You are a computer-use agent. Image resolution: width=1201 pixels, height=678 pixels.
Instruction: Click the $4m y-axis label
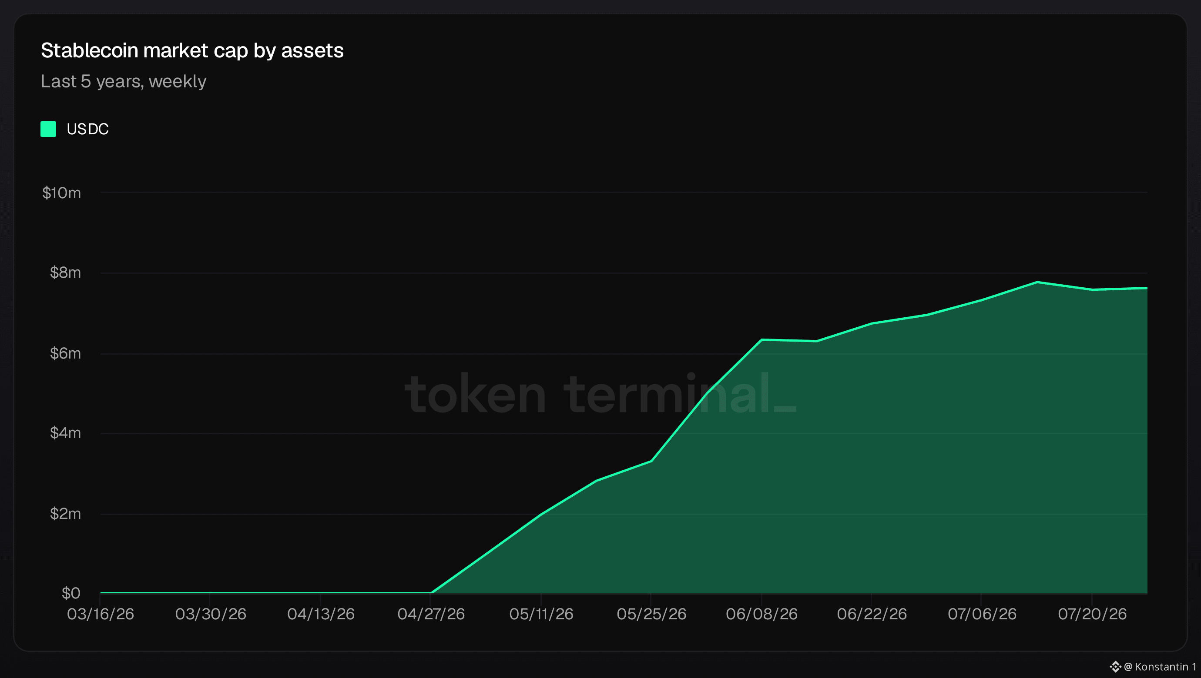[65, 433]
